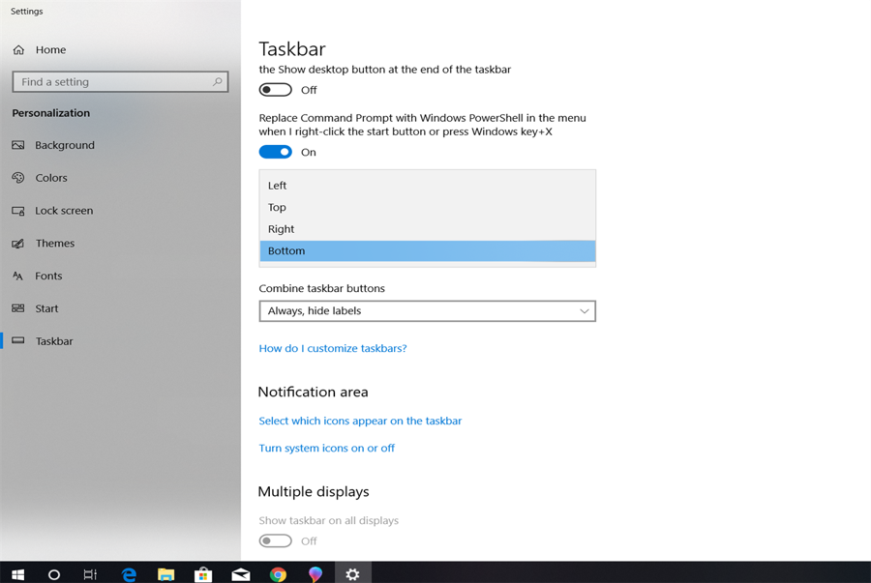Click the Themes brush icon
Image resolution: width=871 pixels, height=583 pixels.
click(17, 244)
